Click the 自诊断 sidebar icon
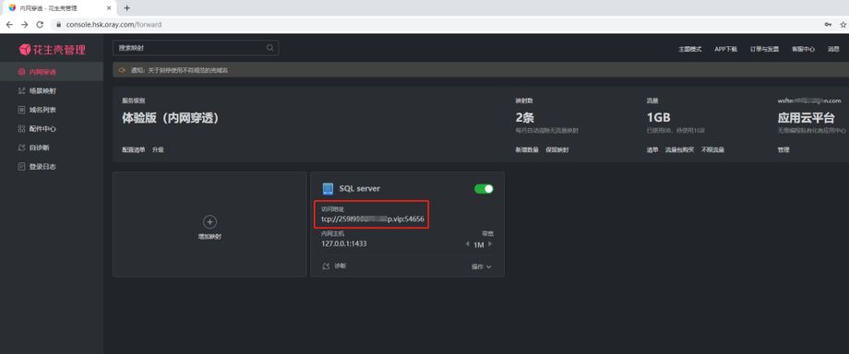849x354 pixels. tap(21, 147)
